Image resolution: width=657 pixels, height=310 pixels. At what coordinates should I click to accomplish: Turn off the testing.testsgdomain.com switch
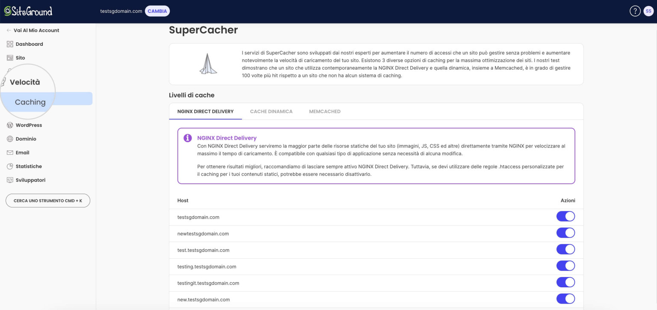click(565, 266)
